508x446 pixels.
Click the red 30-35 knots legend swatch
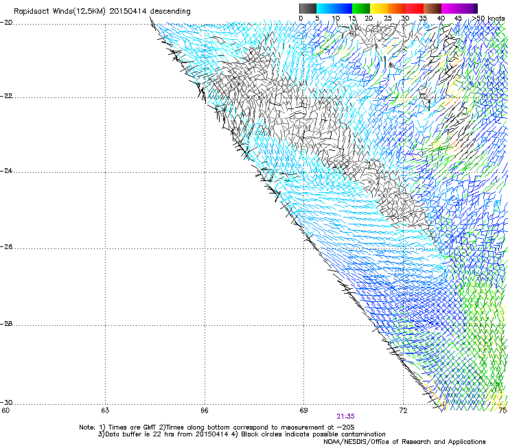tap(415, 8)
